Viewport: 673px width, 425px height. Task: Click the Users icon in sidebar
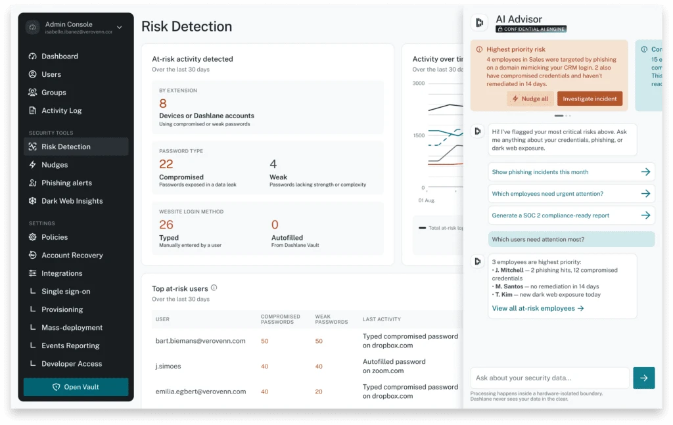33,74
